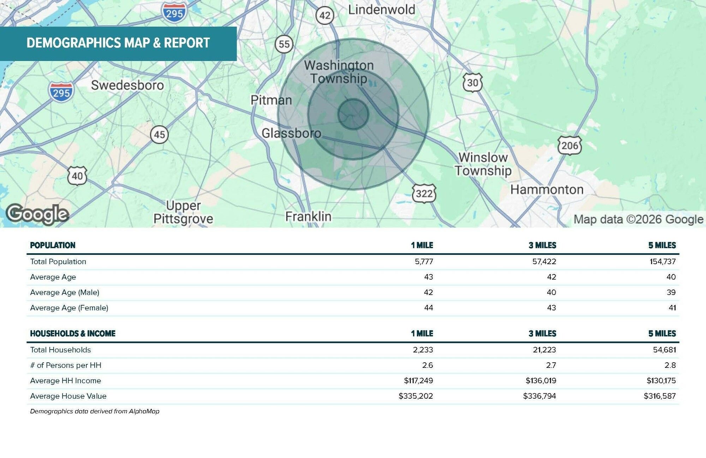Click the Route 42 highway marker
The image size is (706, 458).
(x=324, y=16)
